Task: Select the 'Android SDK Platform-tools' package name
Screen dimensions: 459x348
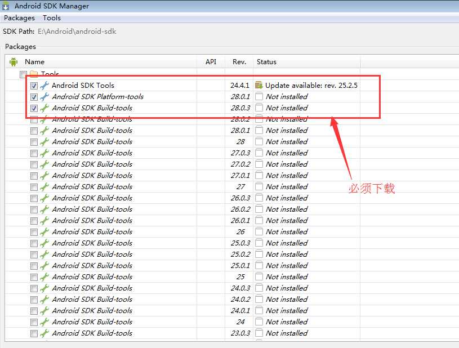Action: pyautogui.click(x=98, y=97)
